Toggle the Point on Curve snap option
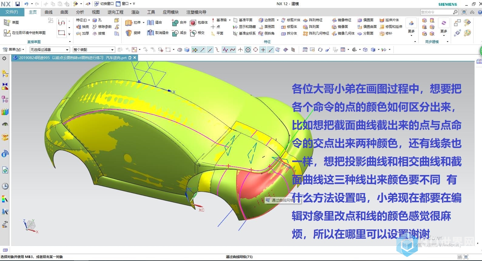Image resolution: width=482 pixels, height=261 pixels. pyautogui.click(x=271, y=50)
